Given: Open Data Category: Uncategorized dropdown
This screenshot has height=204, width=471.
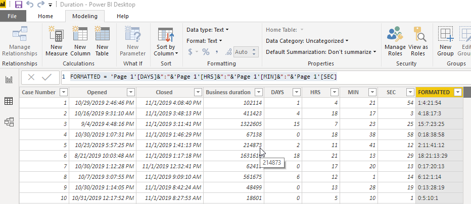Looking at the screenshot, I should [307, 41].
